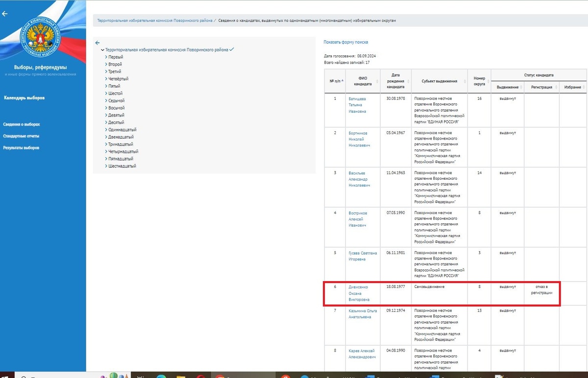Screen dimensions: 588x378
Task: Select Девятый in the district tree
Action: [x=116, y=115]
